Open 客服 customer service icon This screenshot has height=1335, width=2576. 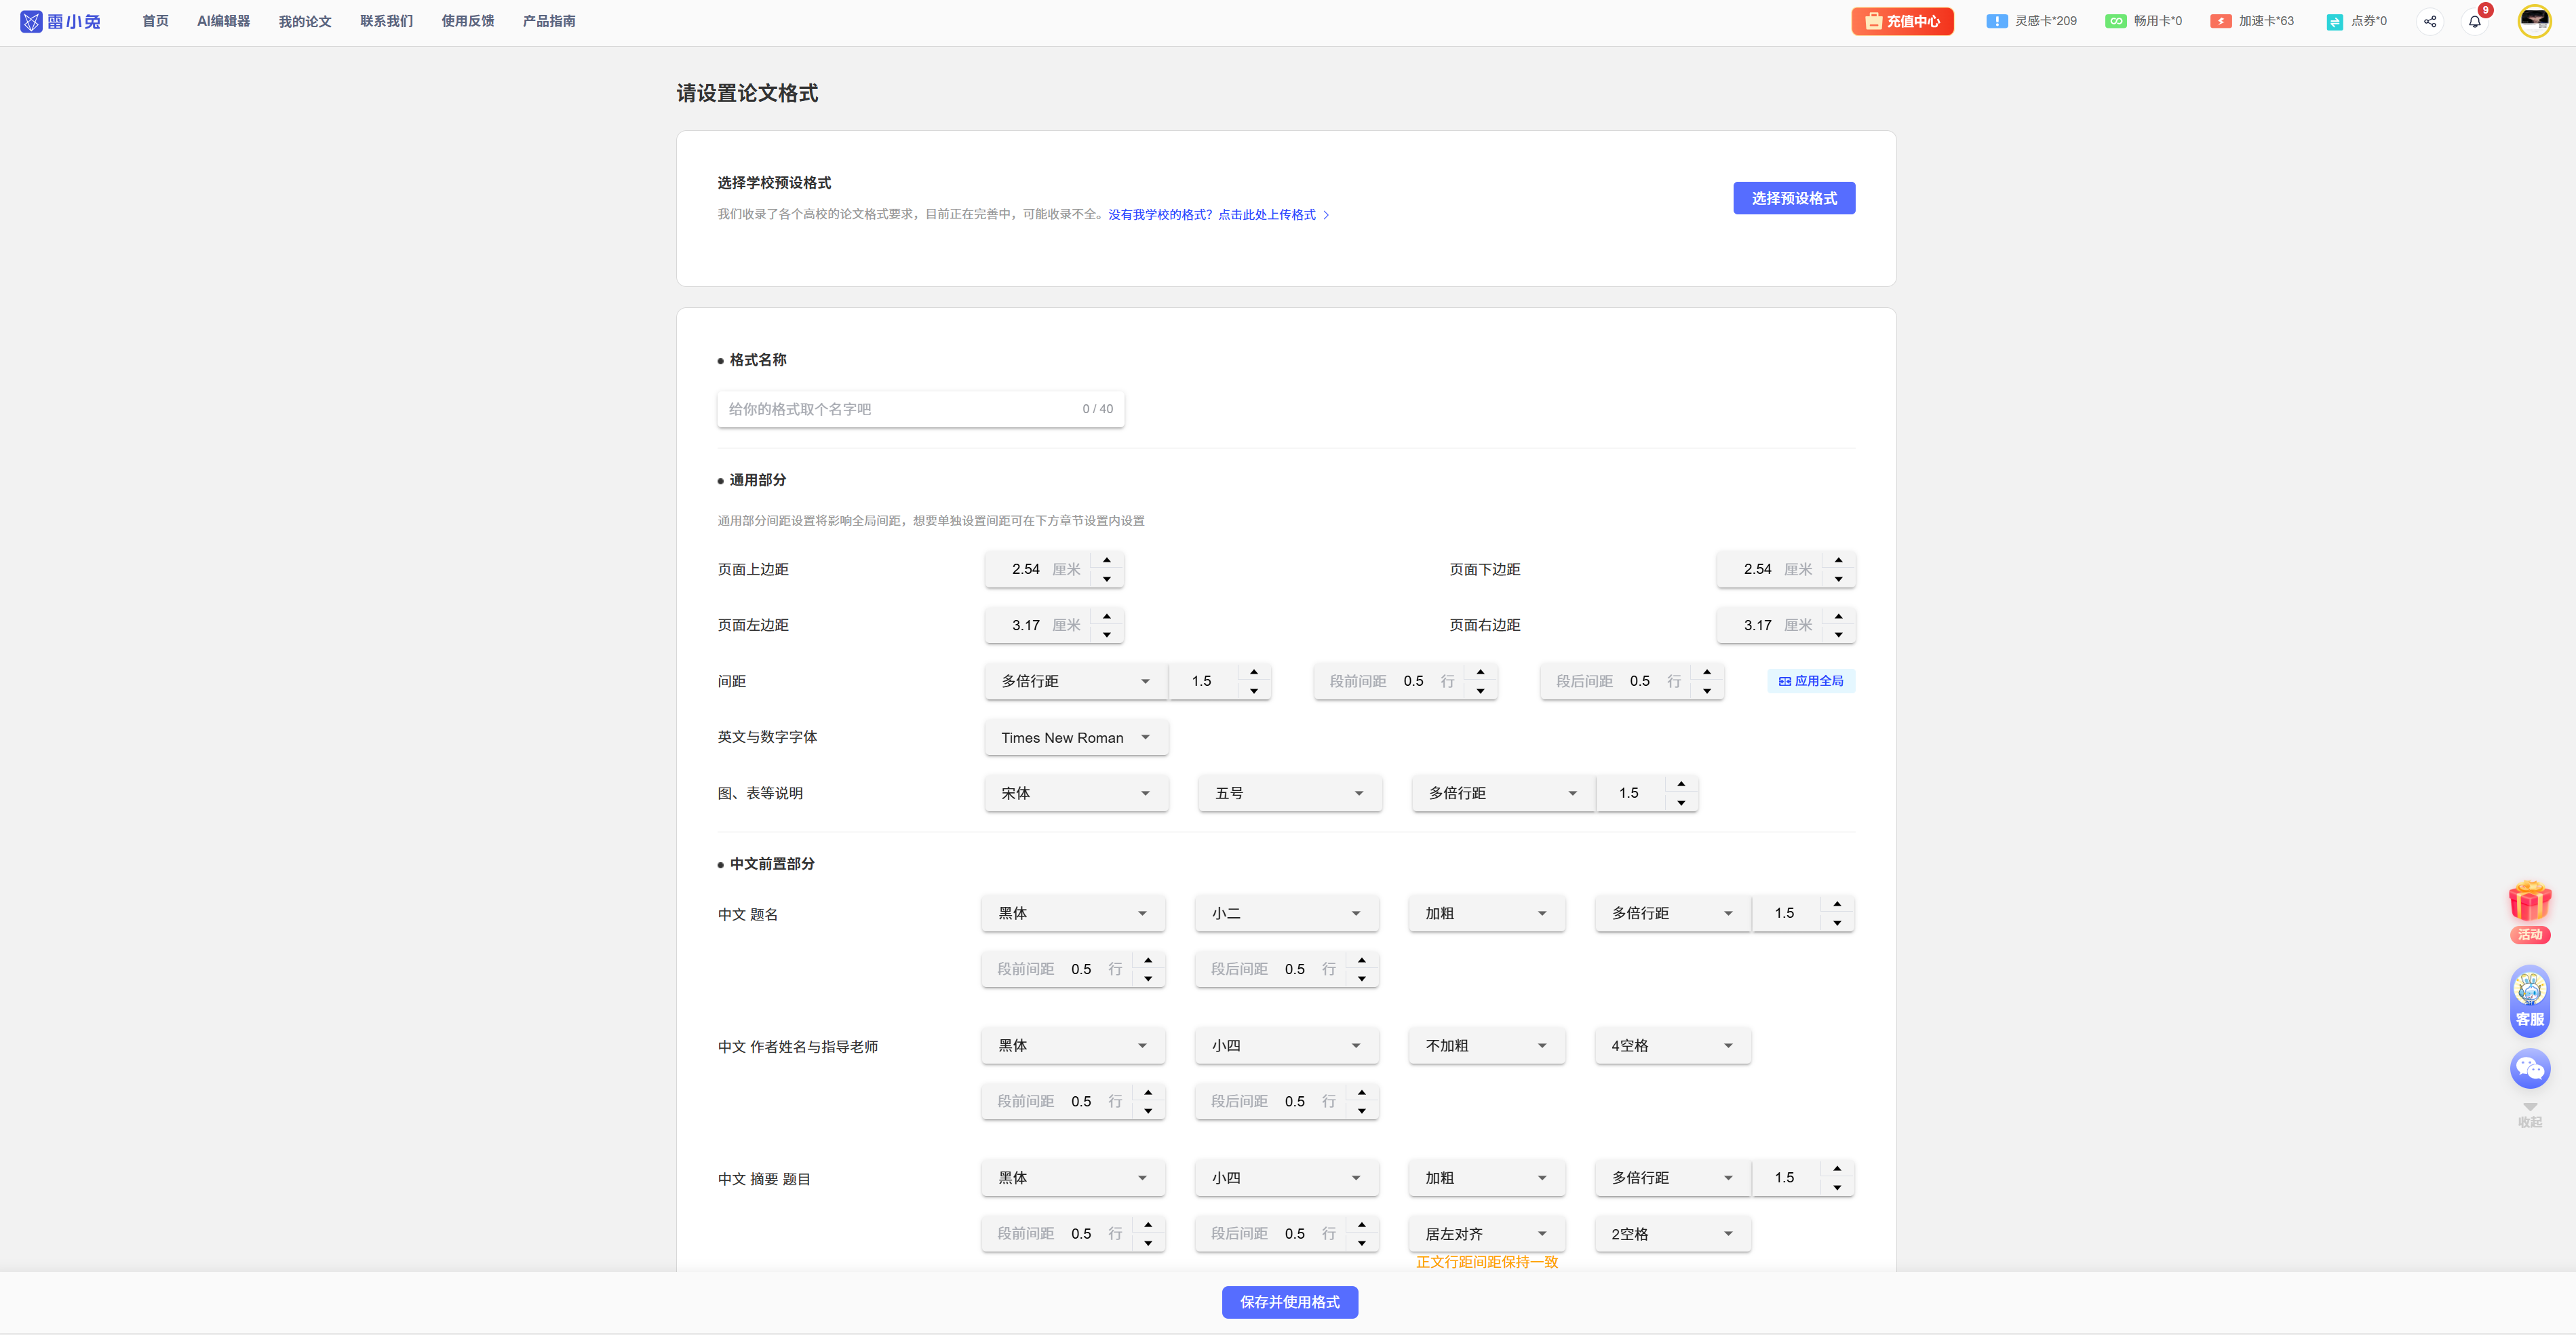(x=2529, y=999)
